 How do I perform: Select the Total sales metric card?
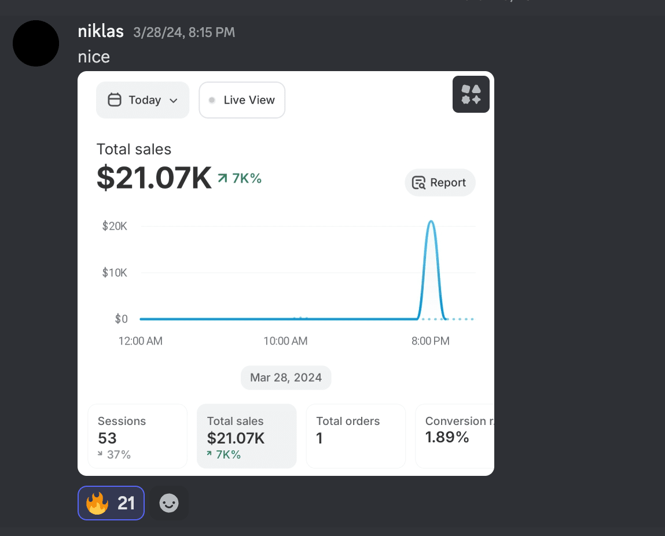tap(247, 436)
